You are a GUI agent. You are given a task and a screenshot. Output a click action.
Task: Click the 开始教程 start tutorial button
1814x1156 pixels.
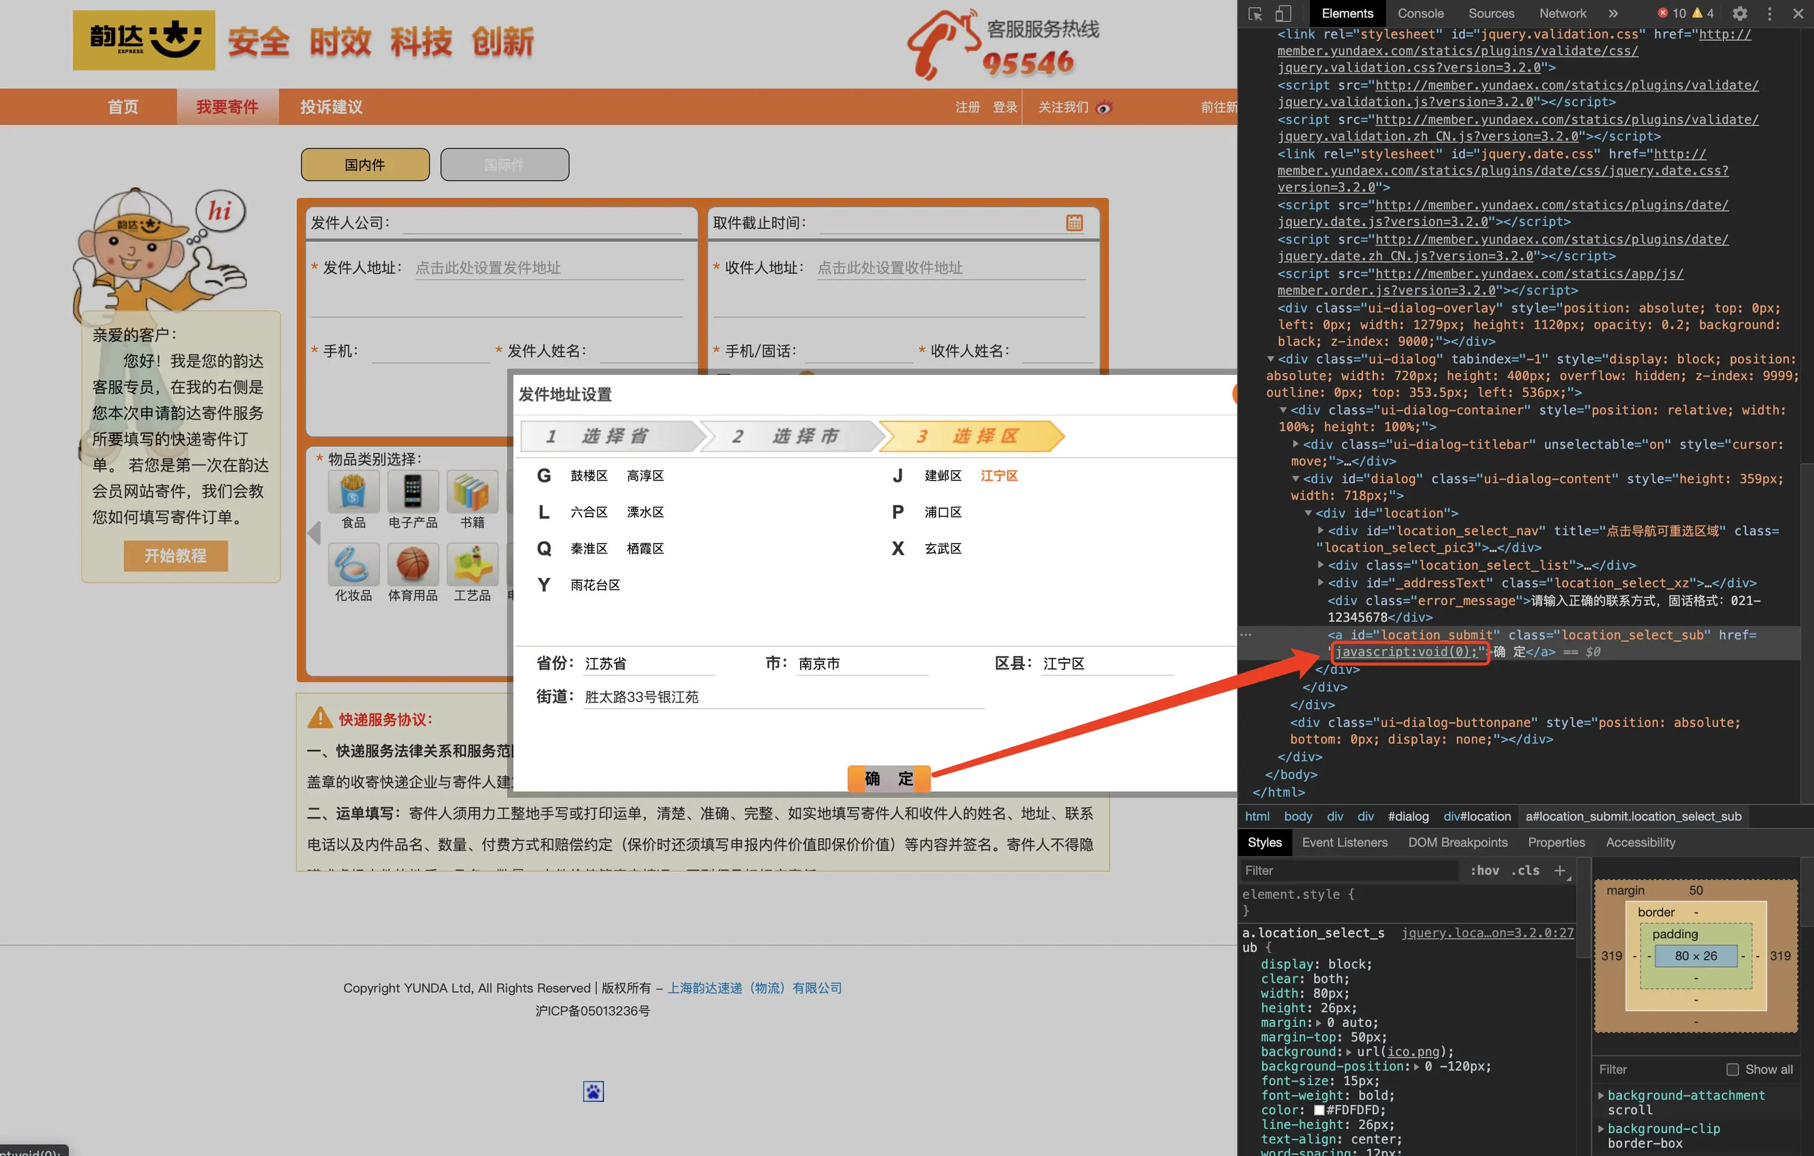[x=176, y=556]
